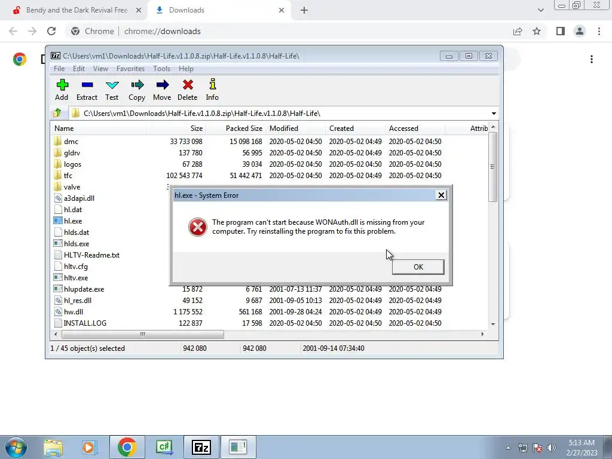Sort by the Size column header
Viewport: 612px width, 459px height.
(176, 128)
